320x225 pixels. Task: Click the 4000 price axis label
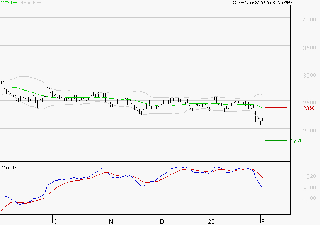[309, 20]
